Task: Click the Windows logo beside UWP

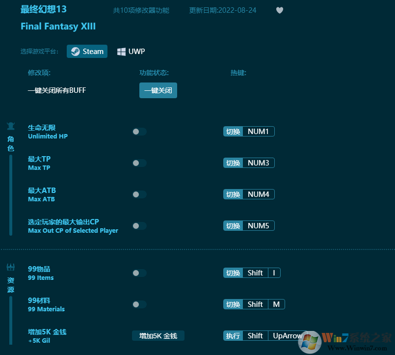Action: [121, 51]
